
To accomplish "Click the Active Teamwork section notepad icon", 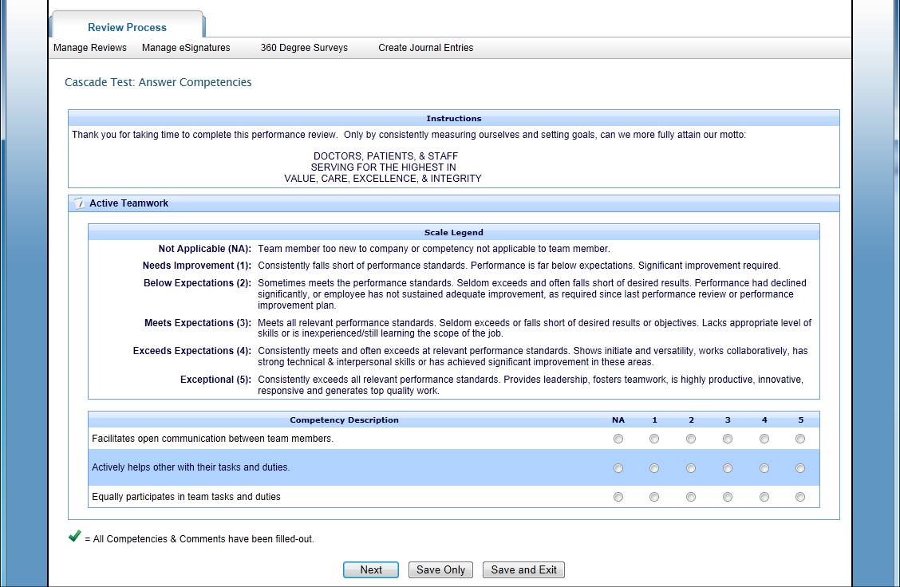I will (x=78, y=203).
